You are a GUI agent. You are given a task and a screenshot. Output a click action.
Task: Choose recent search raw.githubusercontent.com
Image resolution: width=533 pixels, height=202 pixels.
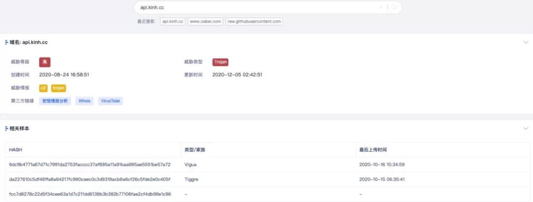pos(254,22)
